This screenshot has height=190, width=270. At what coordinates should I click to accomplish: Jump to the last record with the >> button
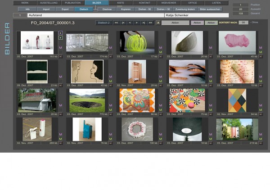pyautogui.click(x=151, y=23)
